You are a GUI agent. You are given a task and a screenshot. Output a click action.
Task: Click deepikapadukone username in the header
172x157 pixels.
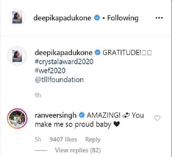click(x=63, y=18)
